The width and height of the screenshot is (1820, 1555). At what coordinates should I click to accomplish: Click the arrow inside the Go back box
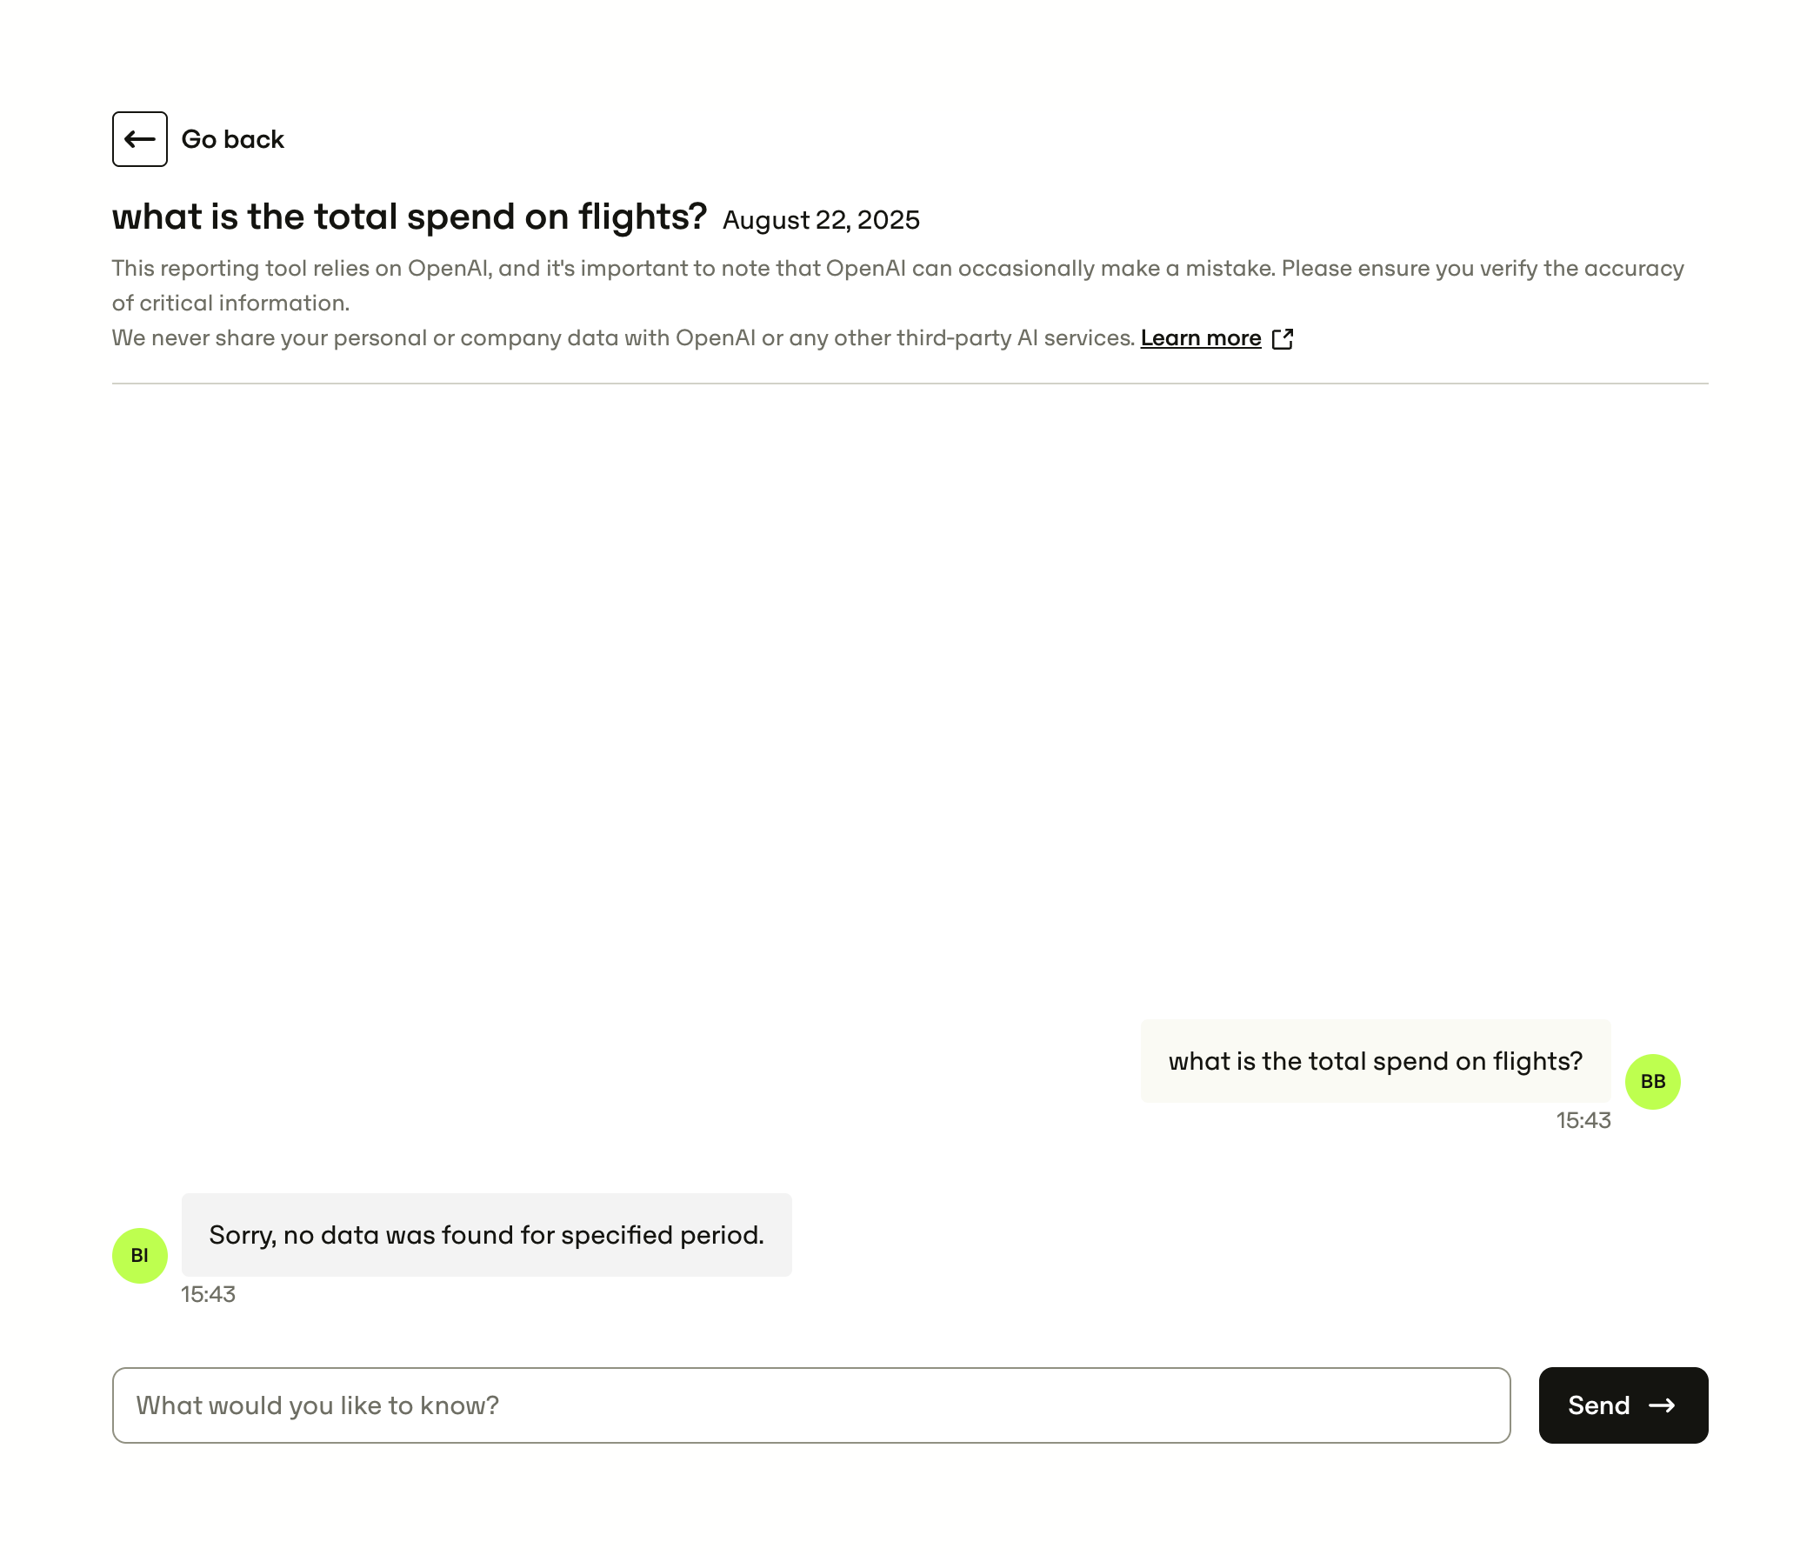138,139
